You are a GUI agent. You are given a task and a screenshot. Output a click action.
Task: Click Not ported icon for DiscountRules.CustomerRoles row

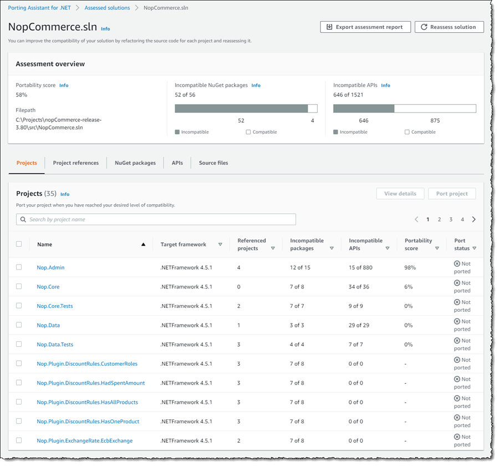[457, 359]
